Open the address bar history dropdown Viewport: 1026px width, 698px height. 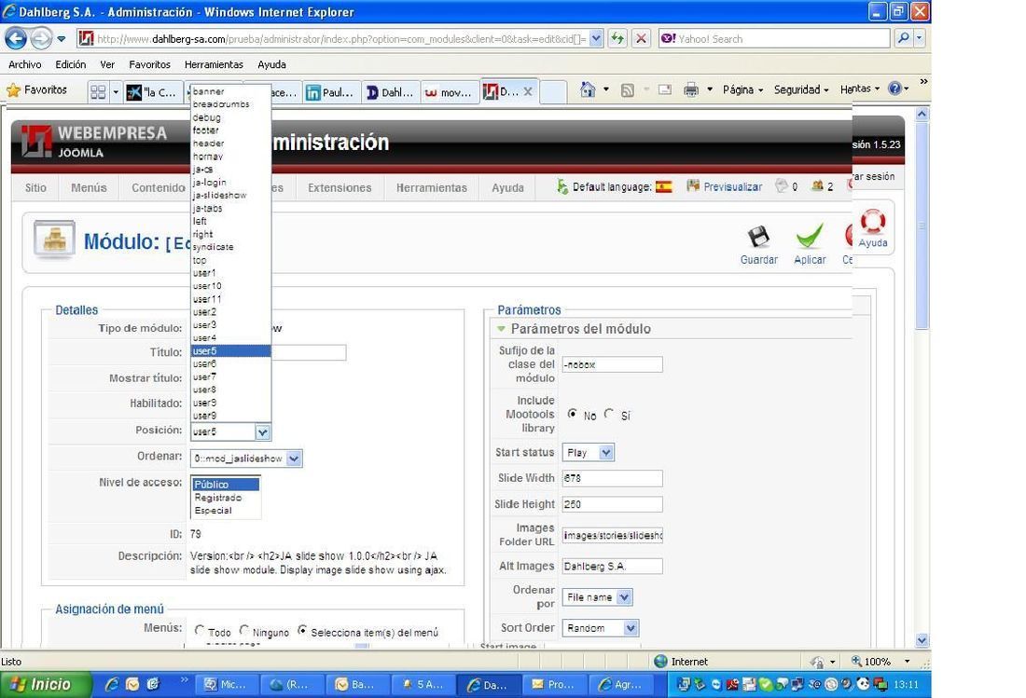coord(596,38)
